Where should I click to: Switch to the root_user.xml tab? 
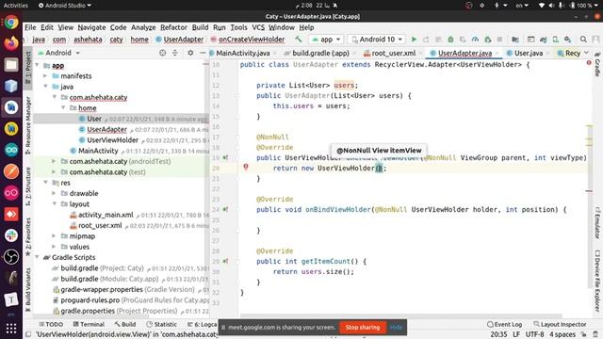coord(394,53)
